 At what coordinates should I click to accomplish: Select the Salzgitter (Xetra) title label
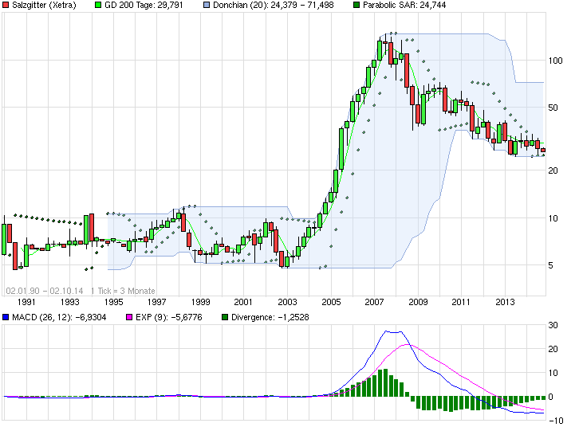44,6
